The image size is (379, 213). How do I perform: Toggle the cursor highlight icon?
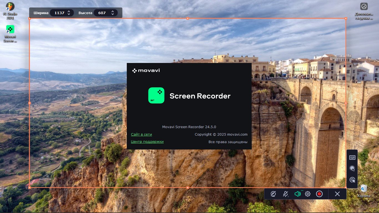352,169
